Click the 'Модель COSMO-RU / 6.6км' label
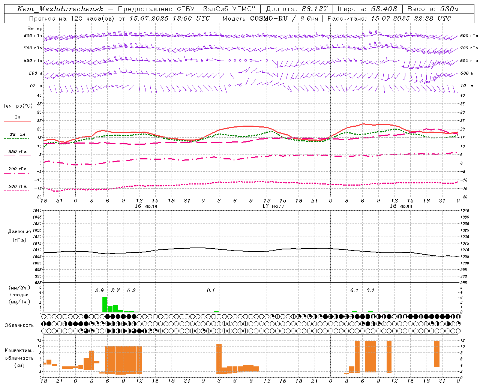The image size is (480, 384). 270,18
